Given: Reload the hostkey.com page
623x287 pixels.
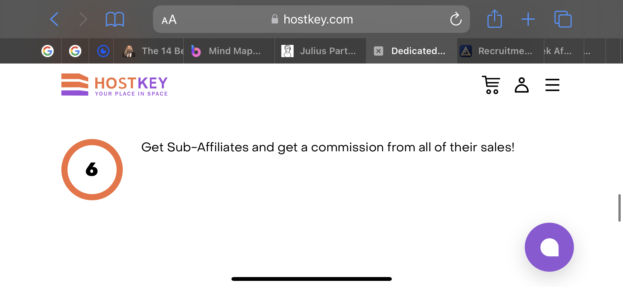Looking at the screenshot, I should [x=456, y=19].
